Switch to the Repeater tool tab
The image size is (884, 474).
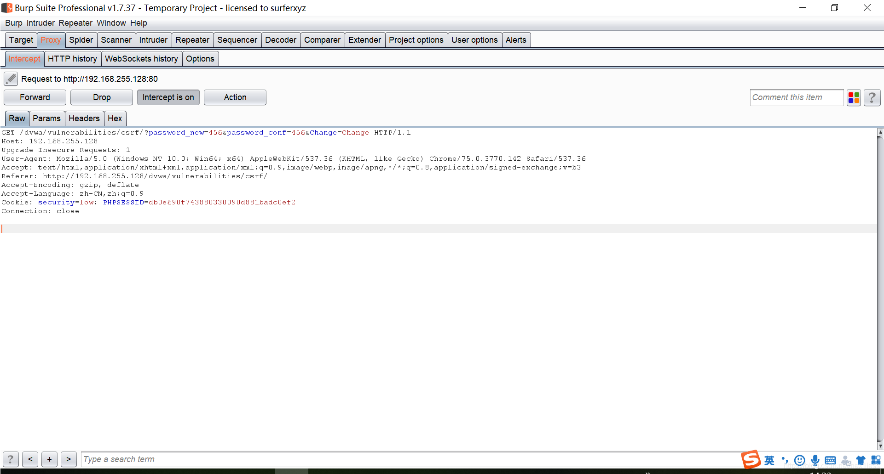coord(192,40)
